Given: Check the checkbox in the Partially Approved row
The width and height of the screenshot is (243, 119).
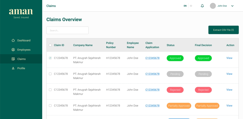Looking at the screenshot, I should 50,106.
